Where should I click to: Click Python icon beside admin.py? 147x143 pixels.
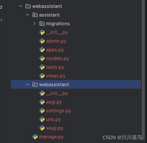(x=42, y=41)
